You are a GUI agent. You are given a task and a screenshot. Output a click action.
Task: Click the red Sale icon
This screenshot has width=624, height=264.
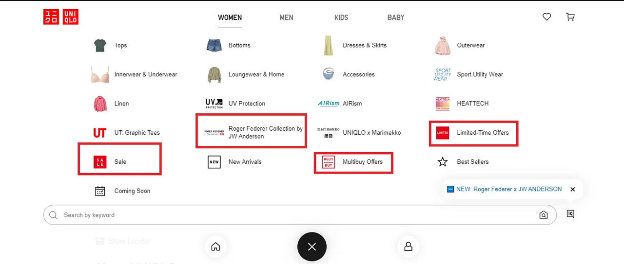100,162
